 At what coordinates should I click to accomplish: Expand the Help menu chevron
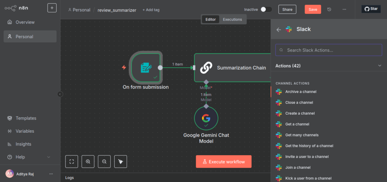48,157
